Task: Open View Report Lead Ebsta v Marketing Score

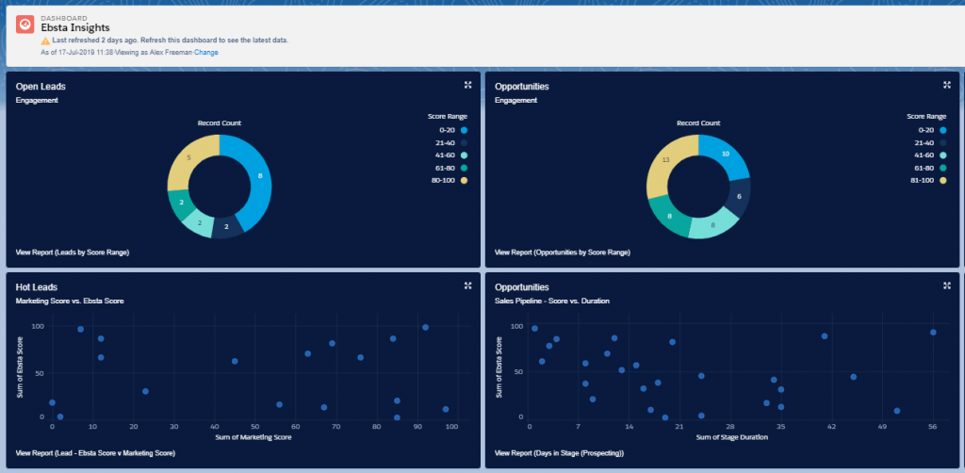Action: click(x=95, y=453)
